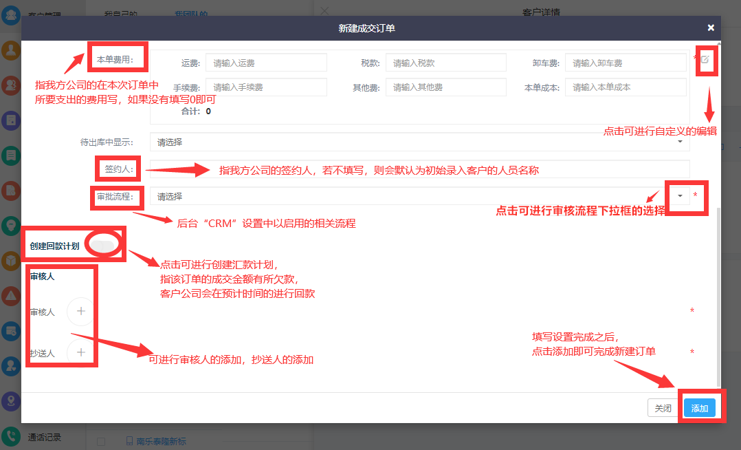This screenshot has height=450, width=741.
Task: Focus the 本单成本 input field
Action: coord(626,87)
